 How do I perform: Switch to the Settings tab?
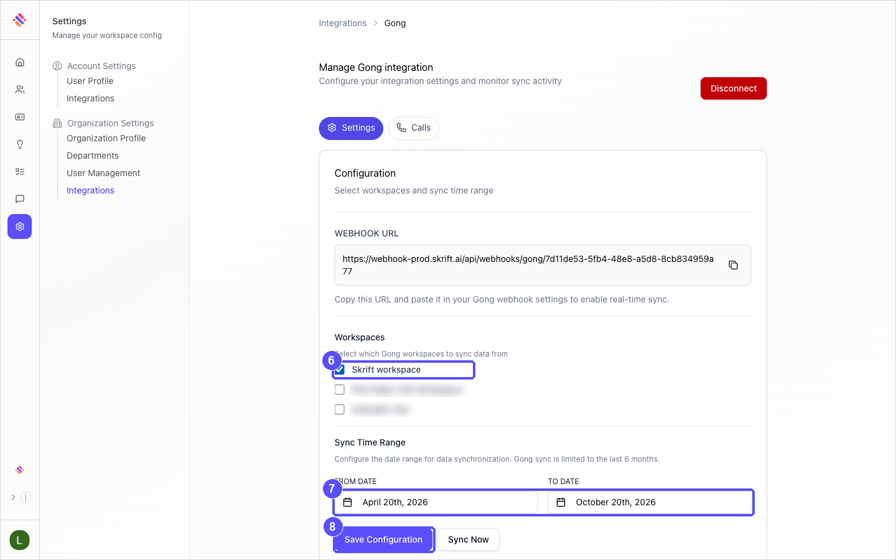351,128
